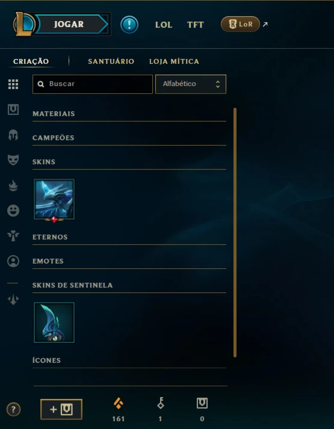Filter loot by the champion helmet icon

(x=13, y=135)
